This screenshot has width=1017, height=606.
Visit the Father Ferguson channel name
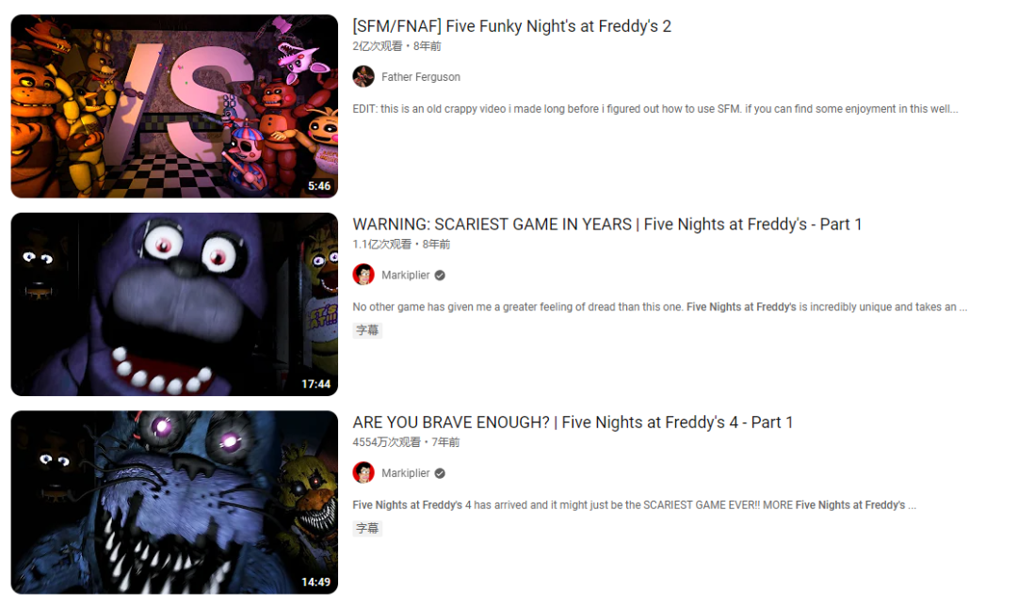point(421,77)
